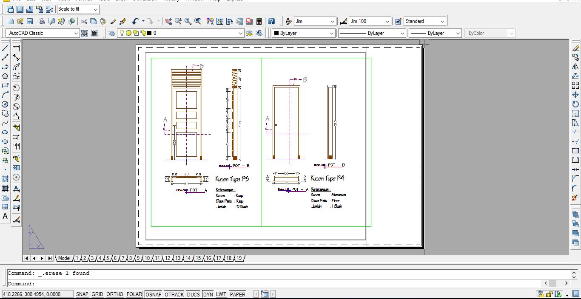
Task: Select the Multiline Text tool
Action: pyautogui.click(x=5, y=216)
